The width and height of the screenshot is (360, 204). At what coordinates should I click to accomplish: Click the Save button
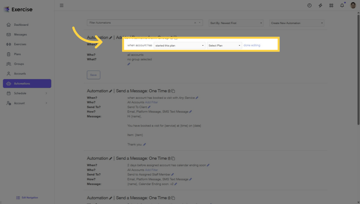tap(93, 75)
